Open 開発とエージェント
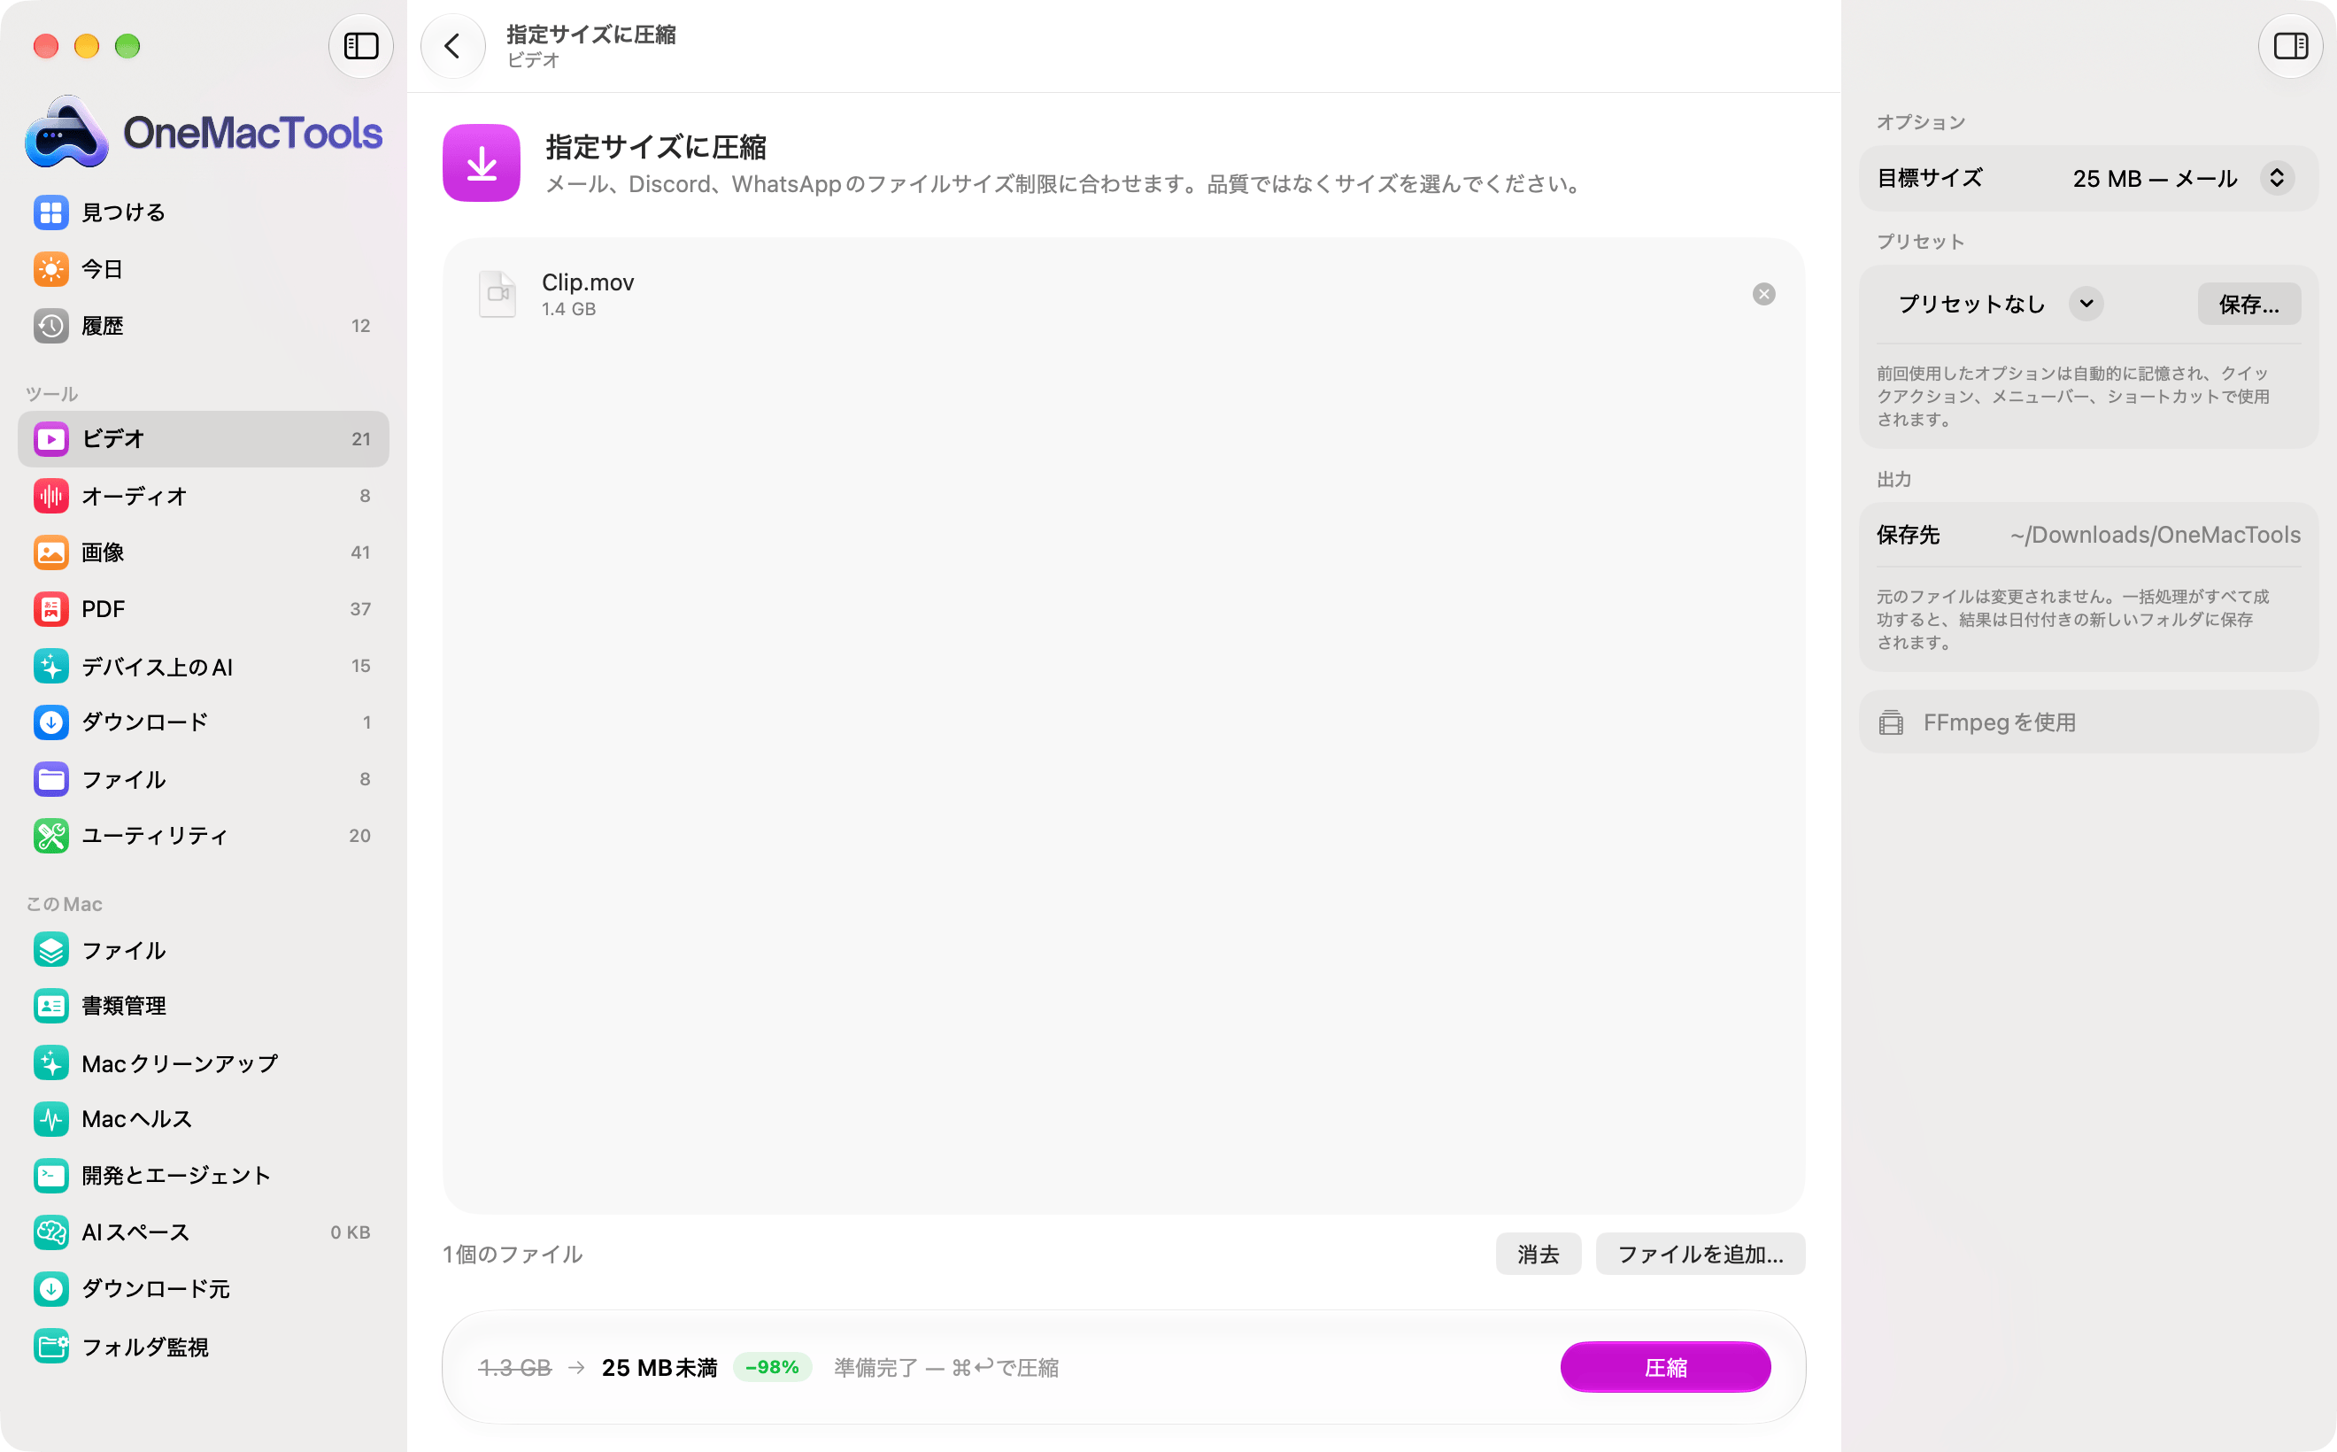The height and width of the screenshot is (1452, 2337). [x=203, y=1176]
